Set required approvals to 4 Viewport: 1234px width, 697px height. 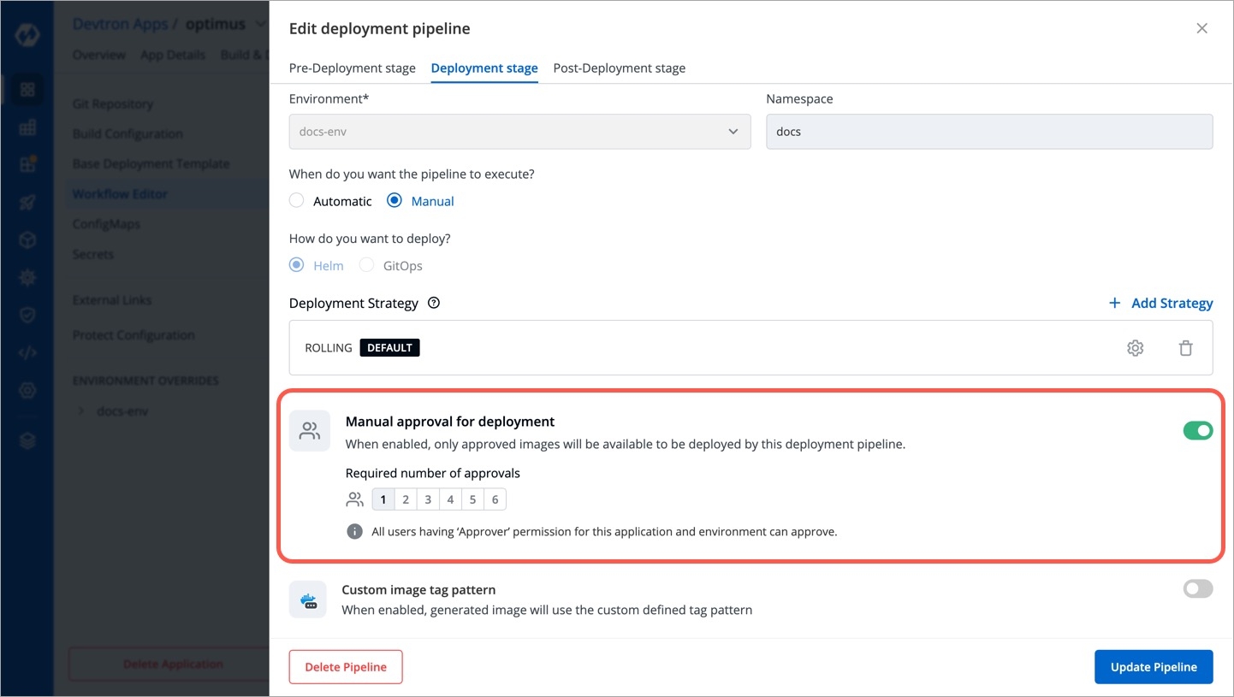[450, 499]
